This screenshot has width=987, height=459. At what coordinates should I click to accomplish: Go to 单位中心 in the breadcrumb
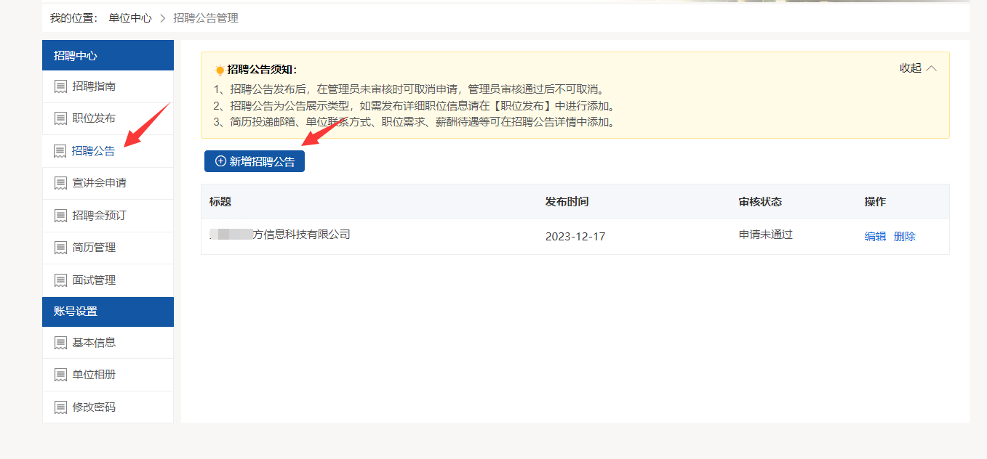[x=130, y=18]
